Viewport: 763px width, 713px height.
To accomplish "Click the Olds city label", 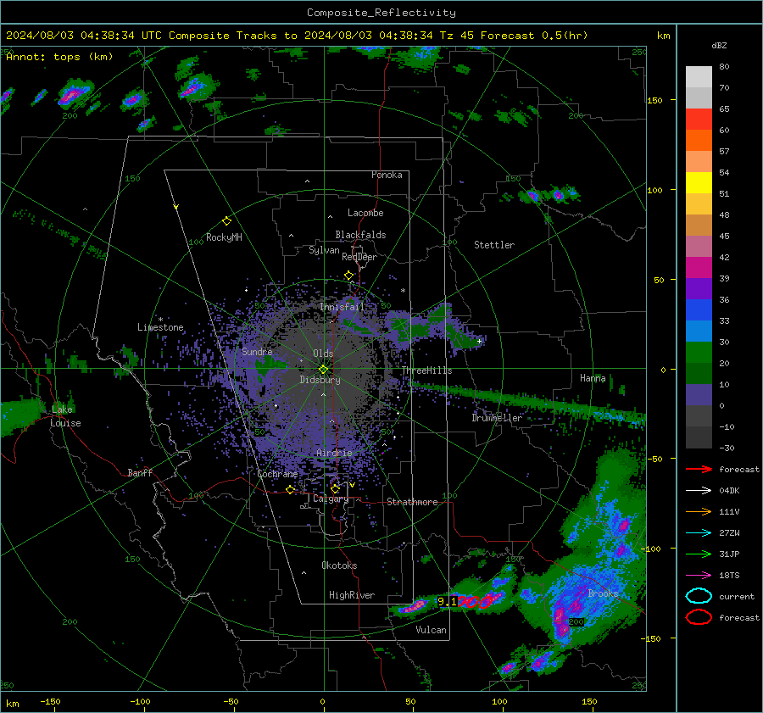I will click(323, 354).
